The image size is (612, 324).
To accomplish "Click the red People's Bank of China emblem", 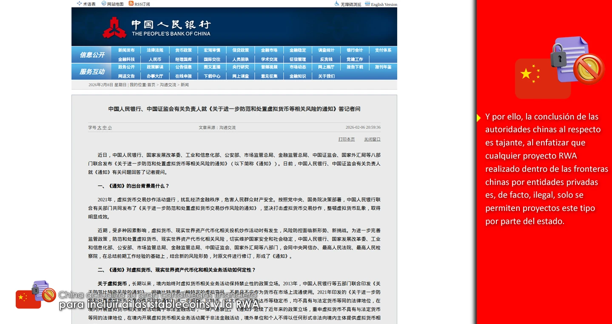I will tap(114, 27).
